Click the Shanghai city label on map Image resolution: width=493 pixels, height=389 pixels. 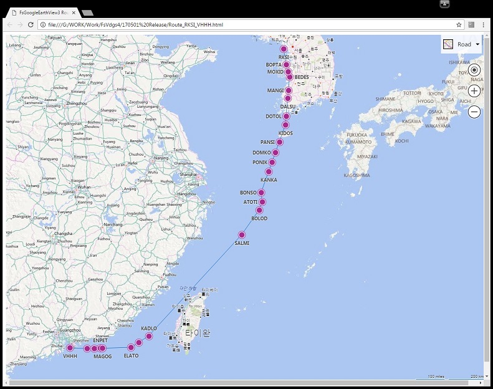point(188,174)
